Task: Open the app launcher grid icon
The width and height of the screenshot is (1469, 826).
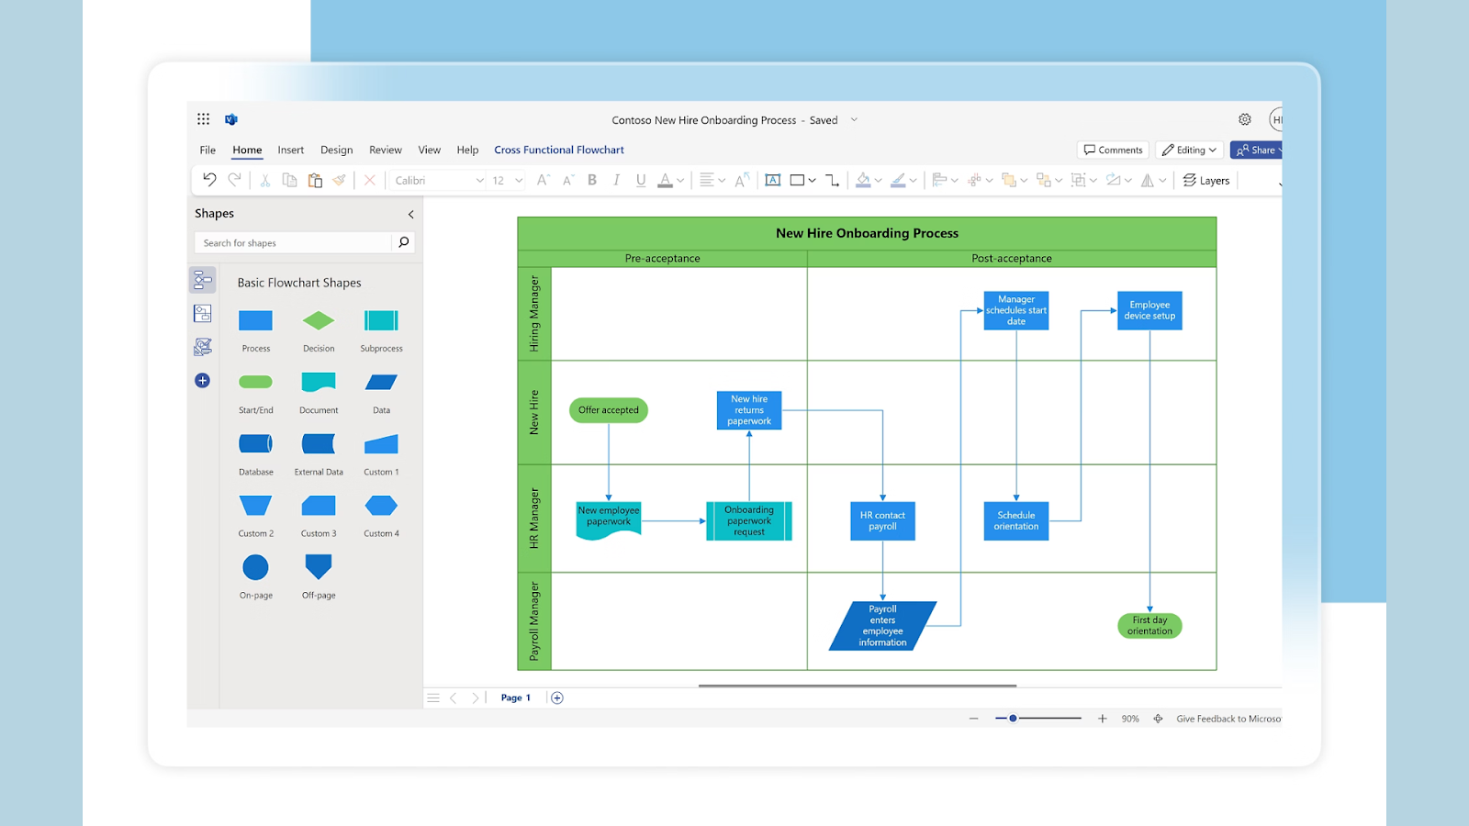Action: click(x=203, y=119)
